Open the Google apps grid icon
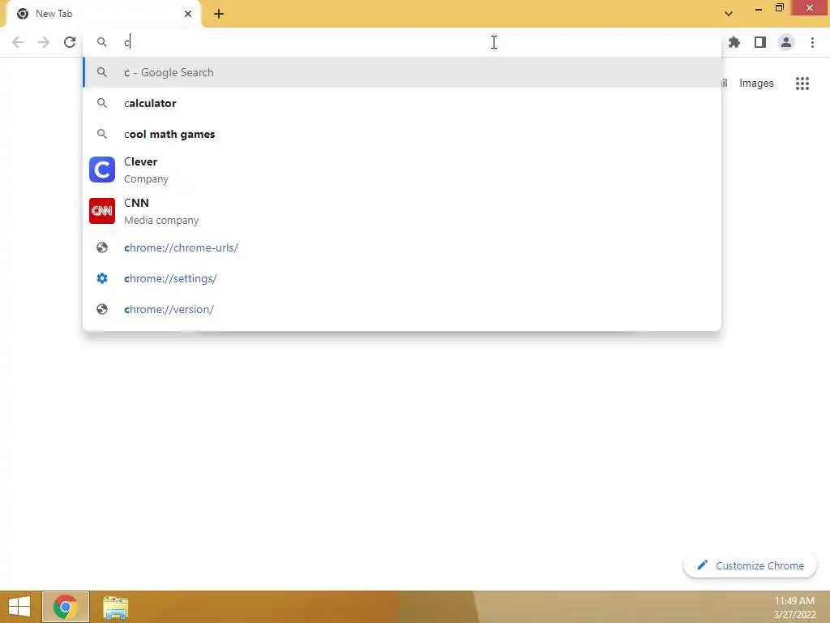Viewport: 830px width, 623px height. (802, 84)
